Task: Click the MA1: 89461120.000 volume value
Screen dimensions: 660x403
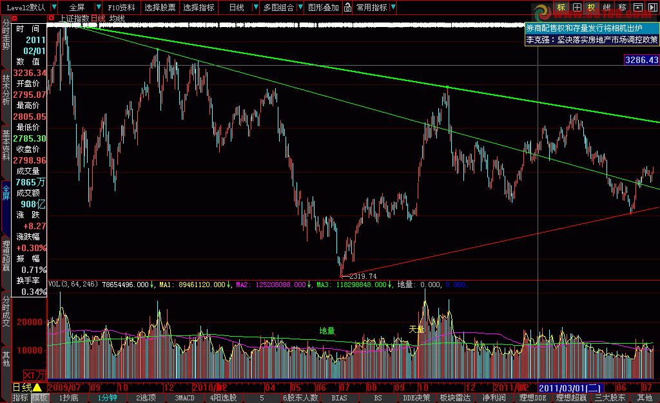Action: (x=192, y=285)
